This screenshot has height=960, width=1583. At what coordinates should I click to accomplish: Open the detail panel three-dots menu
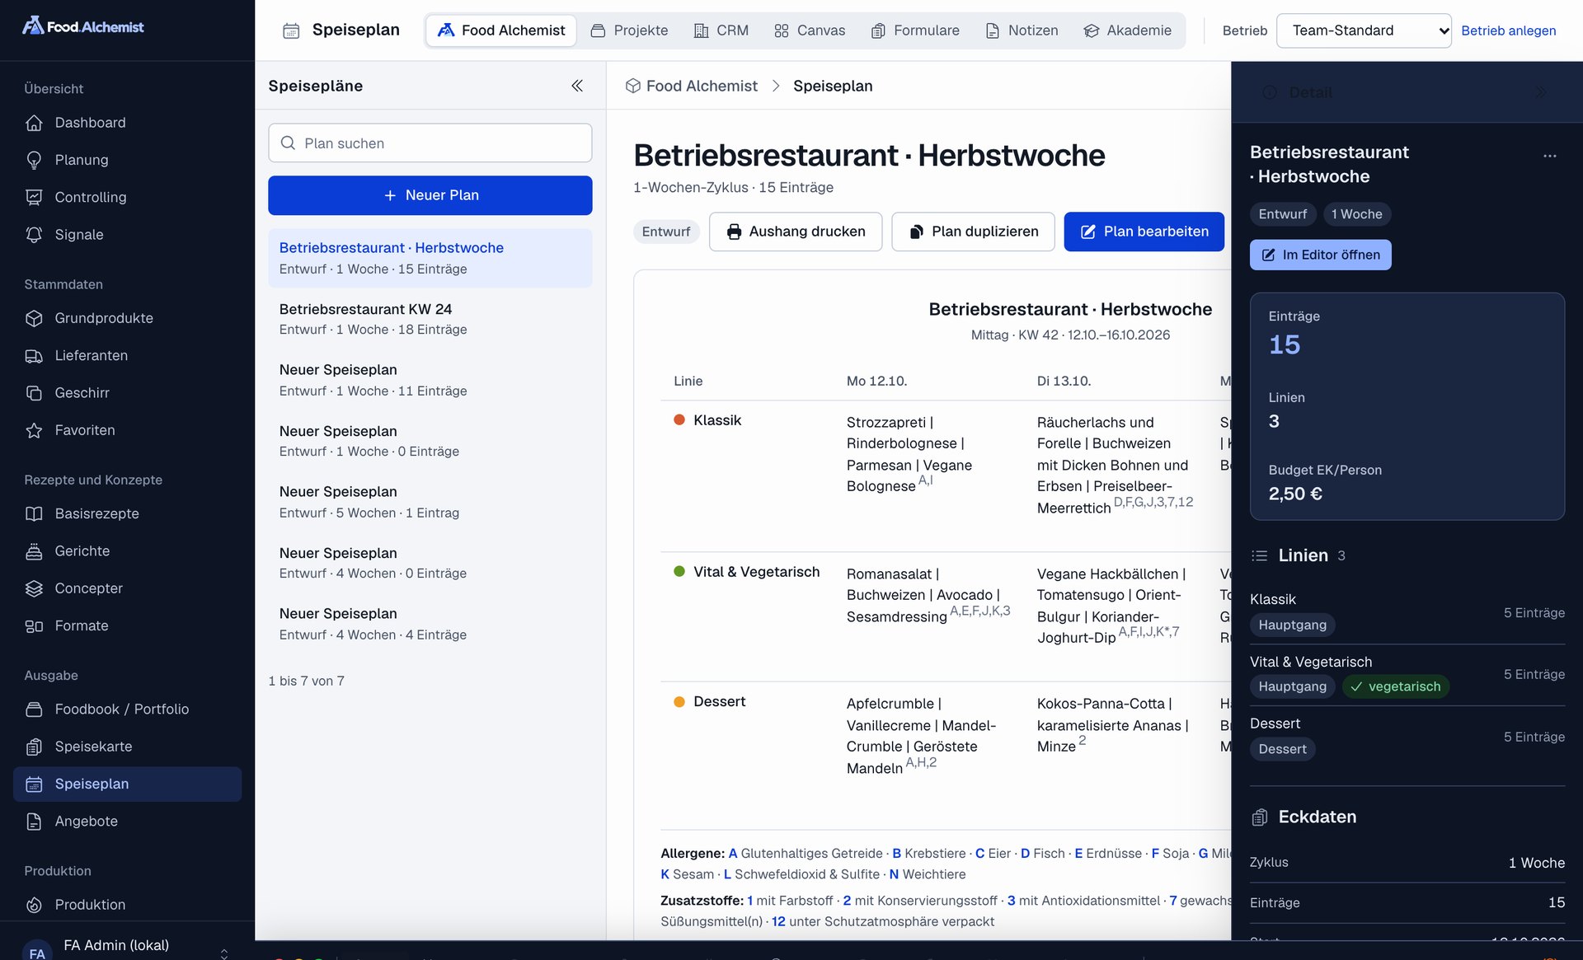tap(1550, 156)
